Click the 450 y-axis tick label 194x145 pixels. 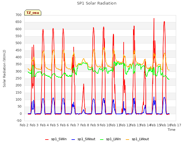[x=18, y=50]
